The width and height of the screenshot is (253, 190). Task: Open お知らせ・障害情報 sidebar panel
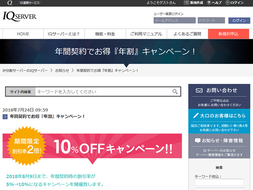219,146
